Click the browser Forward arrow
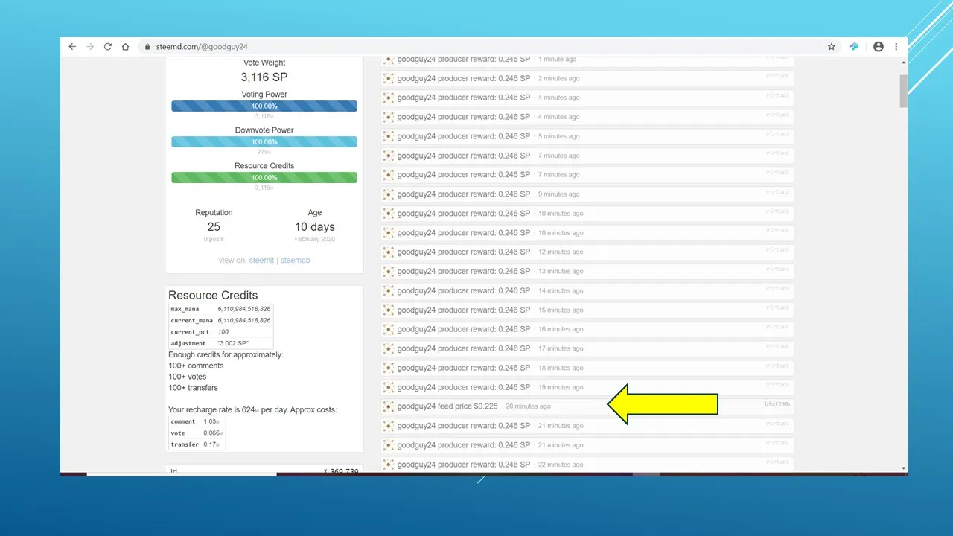 pyautogui.click(x=90, y=46)
